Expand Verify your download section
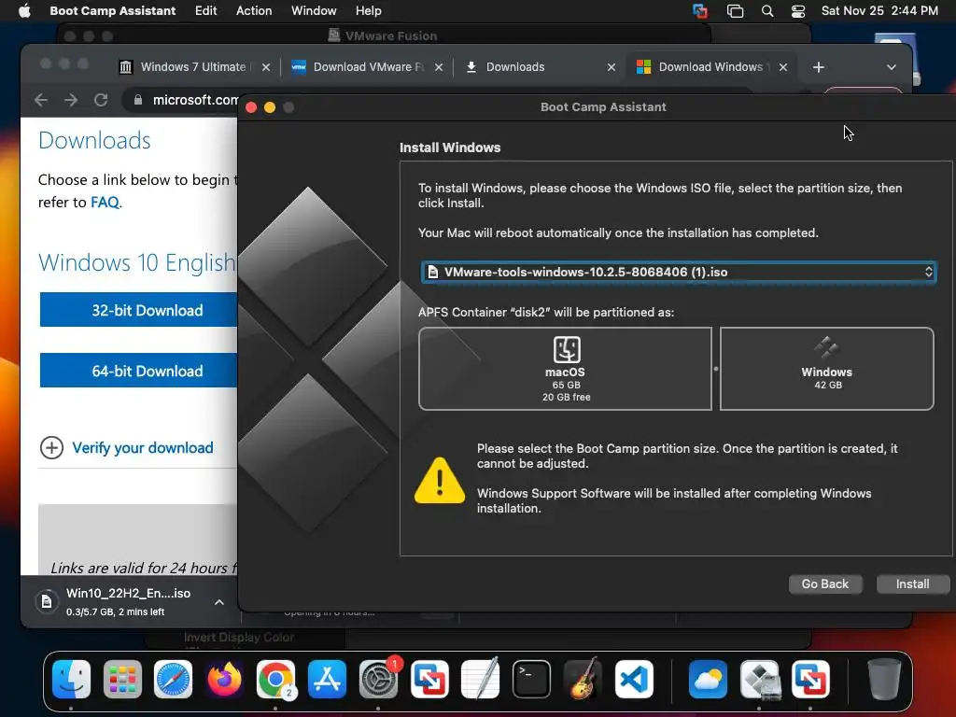956x717 pixels. pos(127,447)
